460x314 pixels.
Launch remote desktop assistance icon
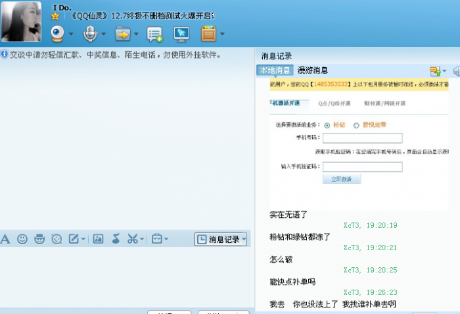(181, 34)
